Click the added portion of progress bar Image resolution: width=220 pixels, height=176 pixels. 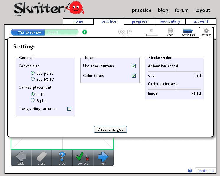pyautogui.click(x=61, y=32)
